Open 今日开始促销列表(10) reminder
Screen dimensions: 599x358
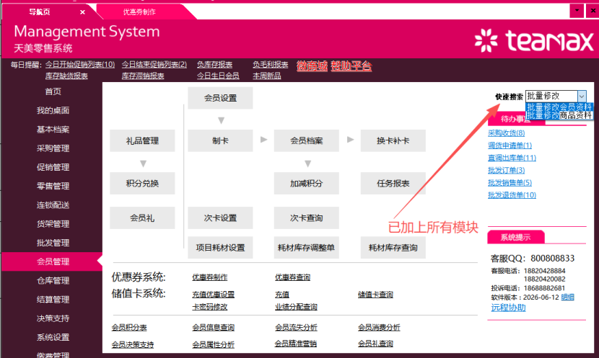80,64
